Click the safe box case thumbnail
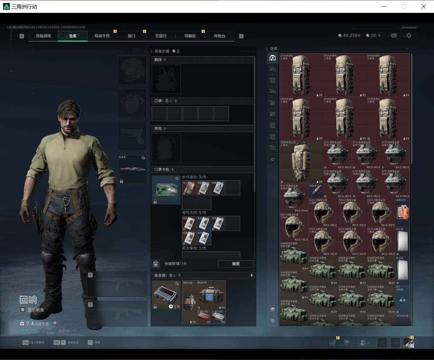Screen dimensions: 434x360 [x=166, y=295]
